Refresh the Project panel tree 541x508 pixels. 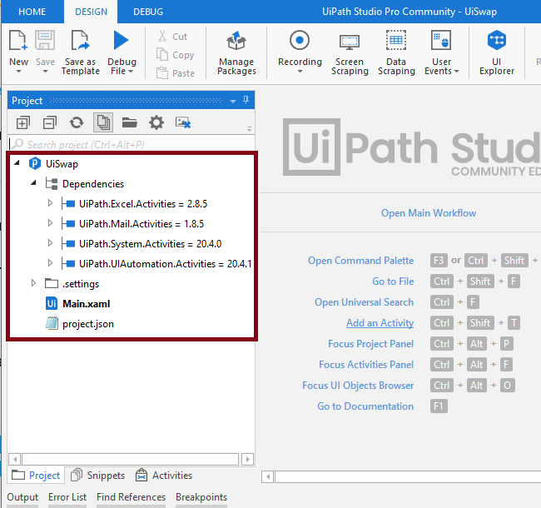click(77, 122)
